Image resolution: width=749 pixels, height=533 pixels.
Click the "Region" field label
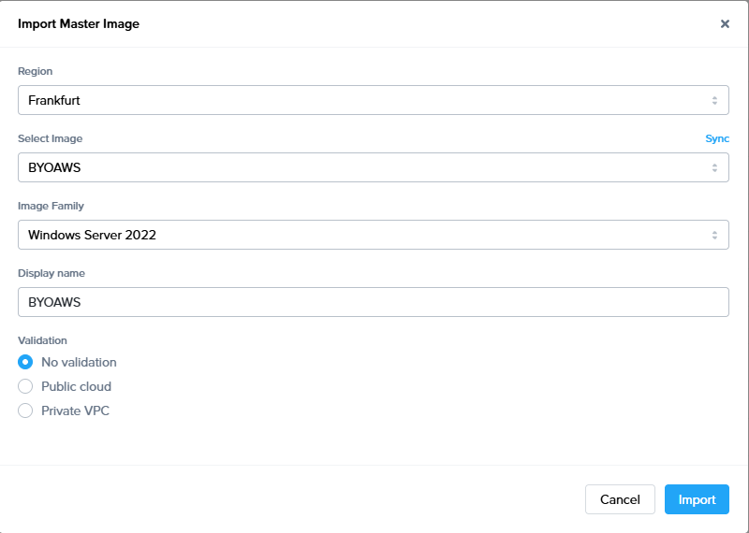[36, 71]
